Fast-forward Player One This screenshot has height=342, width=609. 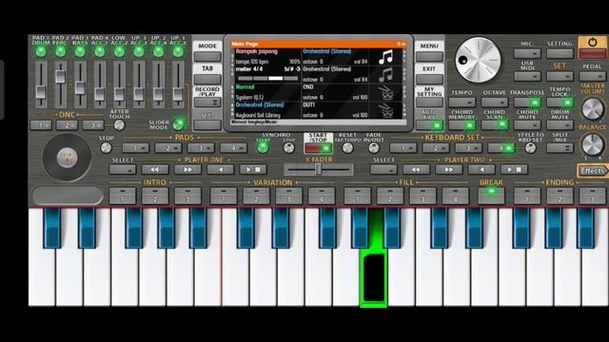point(187,169)
